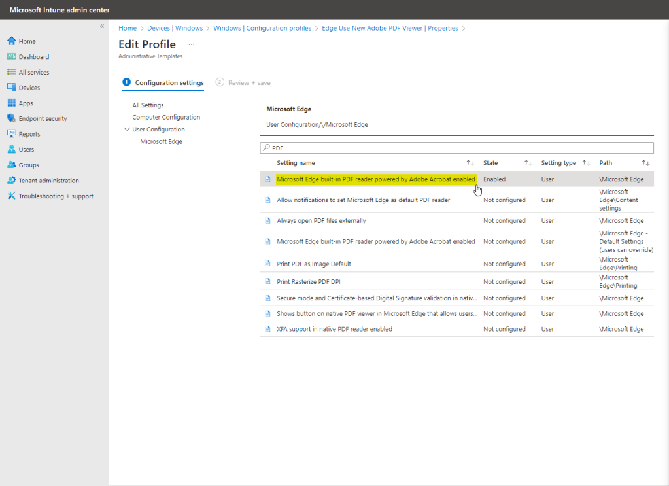Select the Configuration settings step tab

(169, 83)
